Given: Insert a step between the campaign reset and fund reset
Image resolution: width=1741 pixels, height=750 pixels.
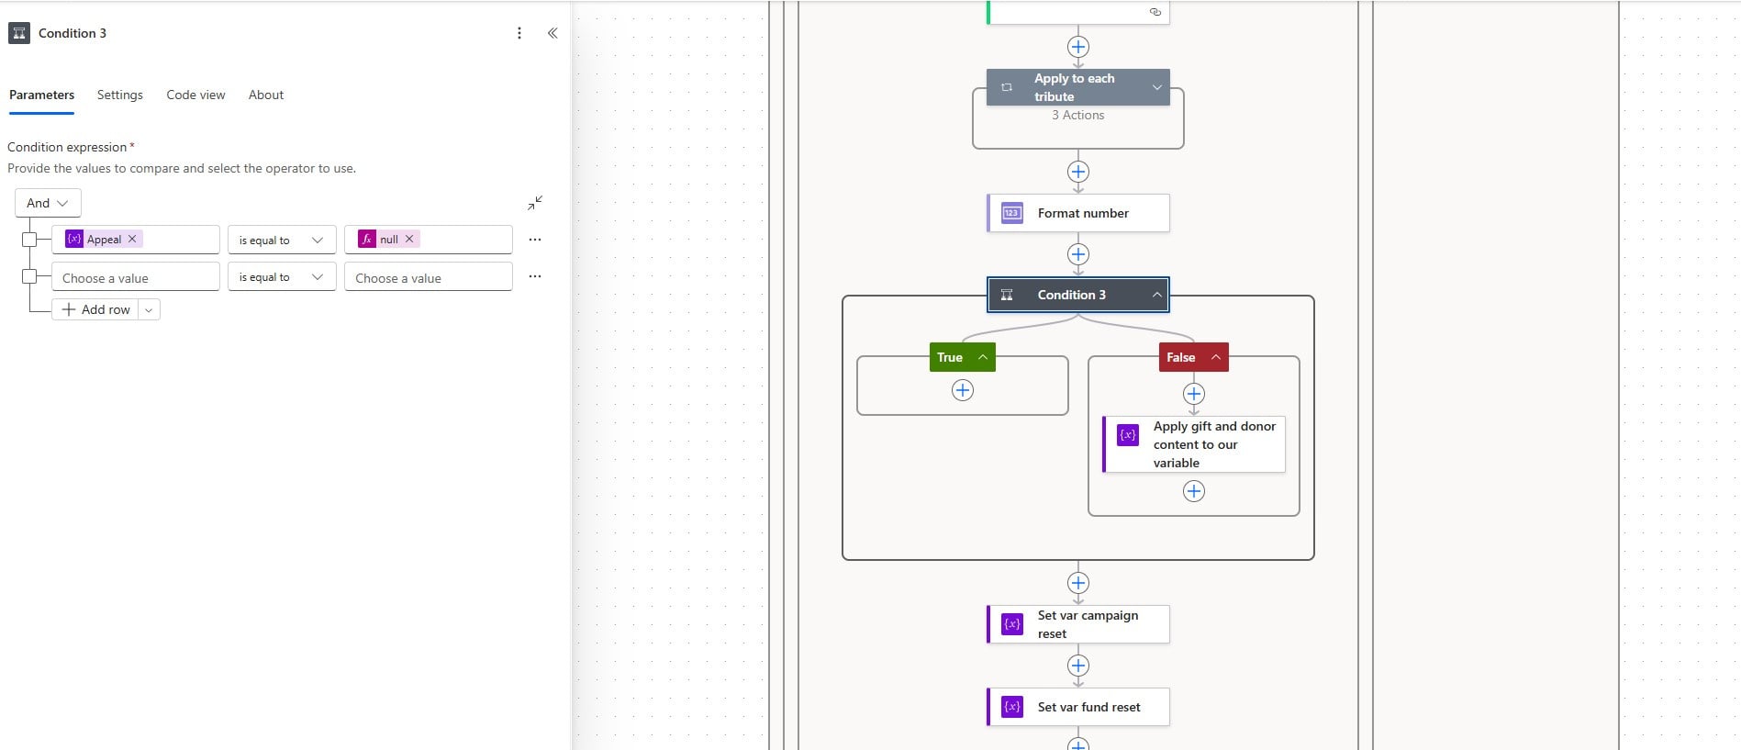Looking at the screenshot, I should [1078, 666].
